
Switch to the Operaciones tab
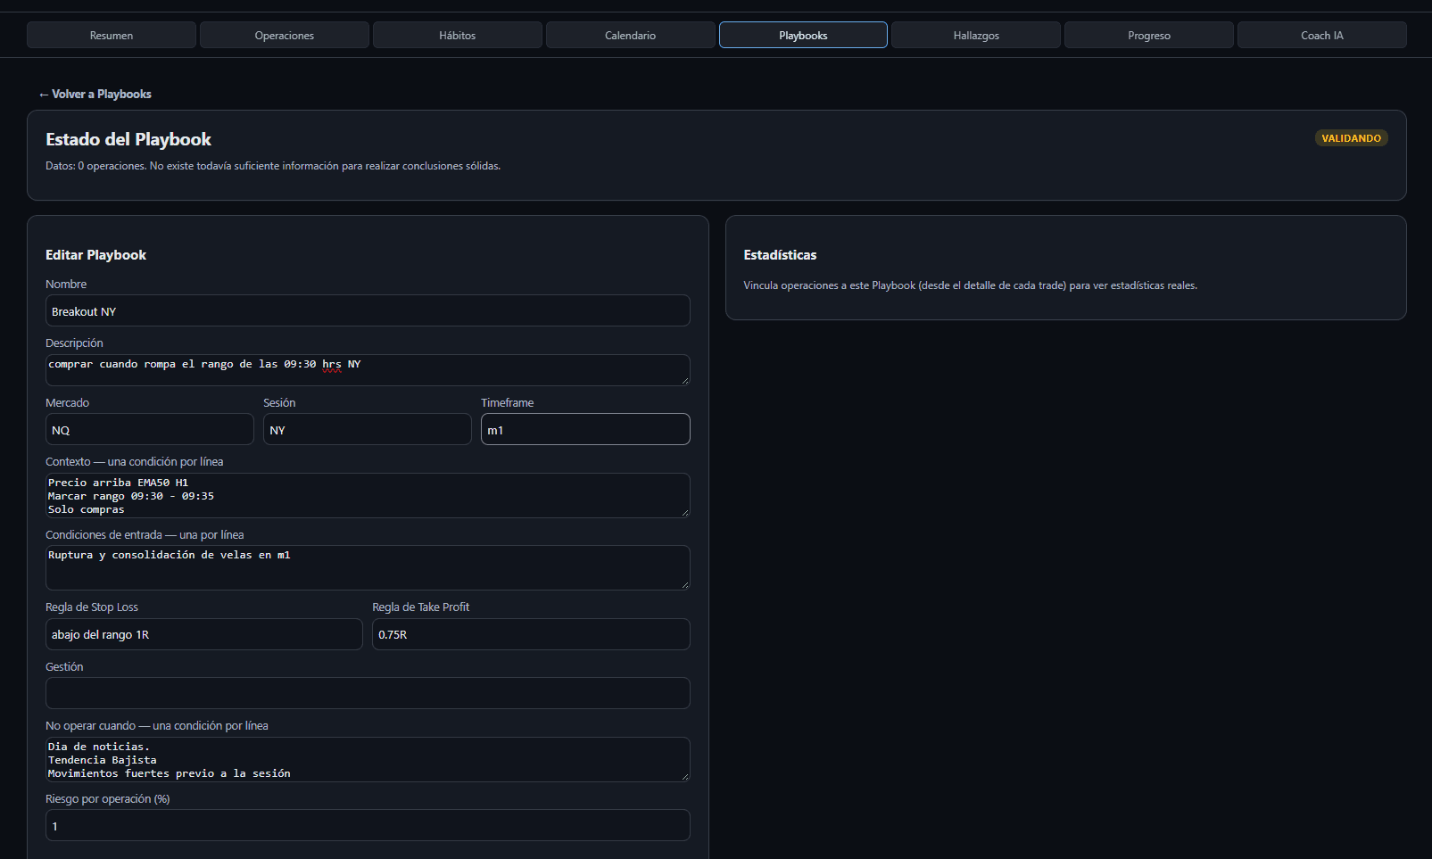point(285,36)
